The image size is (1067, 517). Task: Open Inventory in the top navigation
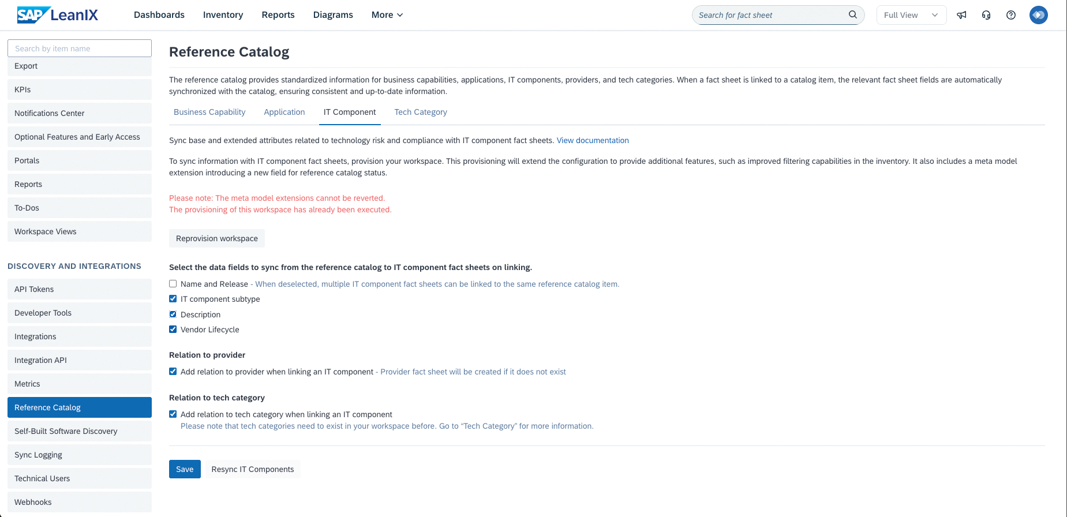click(x=223, y=15)
